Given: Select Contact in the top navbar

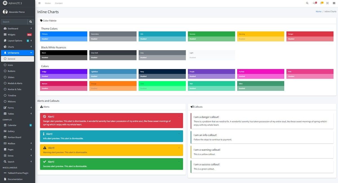Looking at the screenshot, I should [59, 3].
